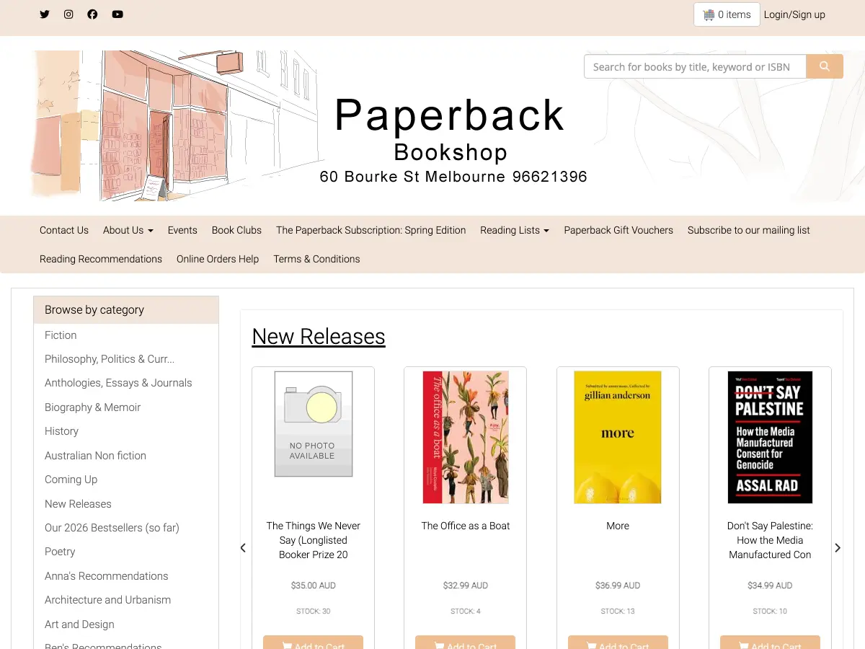Viewport: 865px width, 649px height.
Task: View the 0 items shopping cart
Action: click(727, 14)
